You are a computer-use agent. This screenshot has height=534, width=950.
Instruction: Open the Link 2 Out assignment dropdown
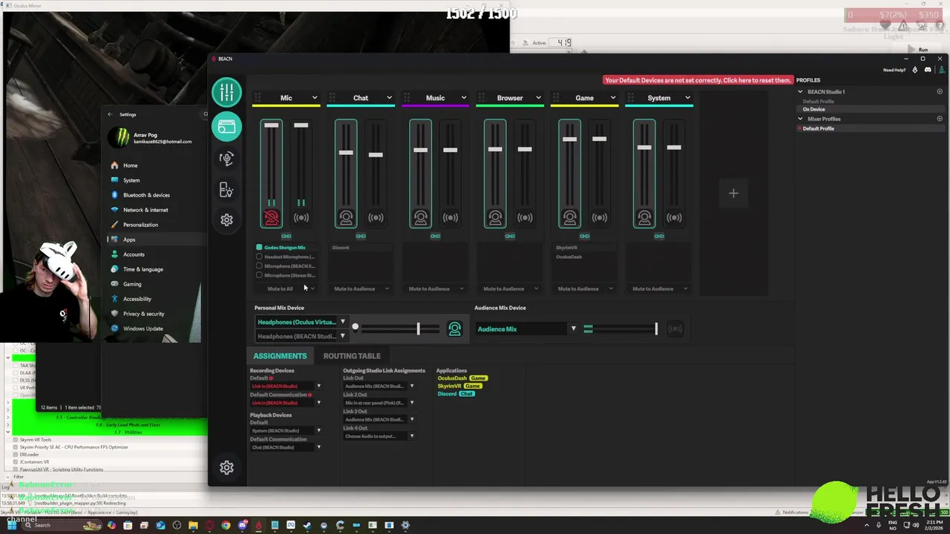pos(379,403)
